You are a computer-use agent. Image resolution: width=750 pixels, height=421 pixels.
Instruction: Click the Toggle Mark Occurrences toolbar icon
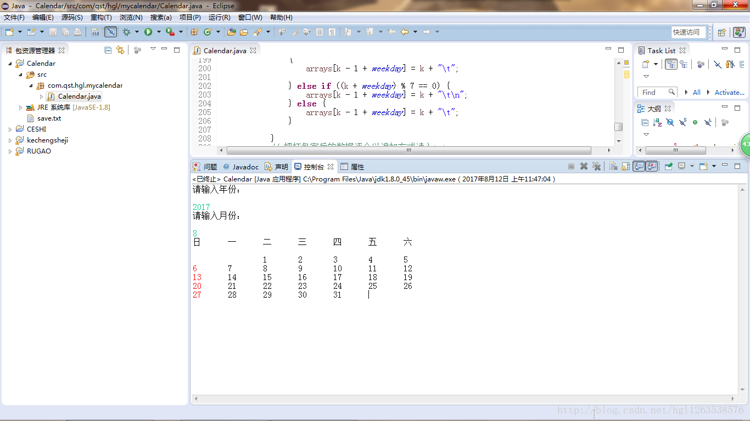click(295, 32)
